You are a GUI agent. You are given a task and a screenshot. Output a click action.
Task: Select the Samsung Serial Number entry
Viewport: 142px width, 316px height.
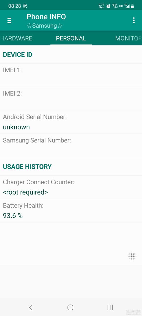[x=71, y=146]
